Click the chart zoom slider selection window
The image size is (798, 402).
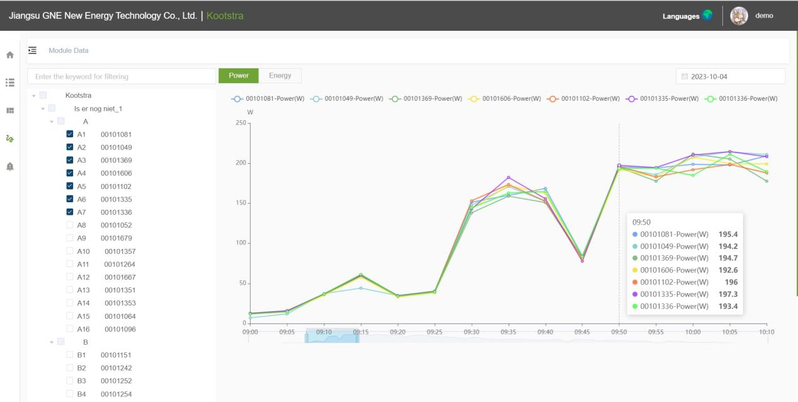pos(332,336)
